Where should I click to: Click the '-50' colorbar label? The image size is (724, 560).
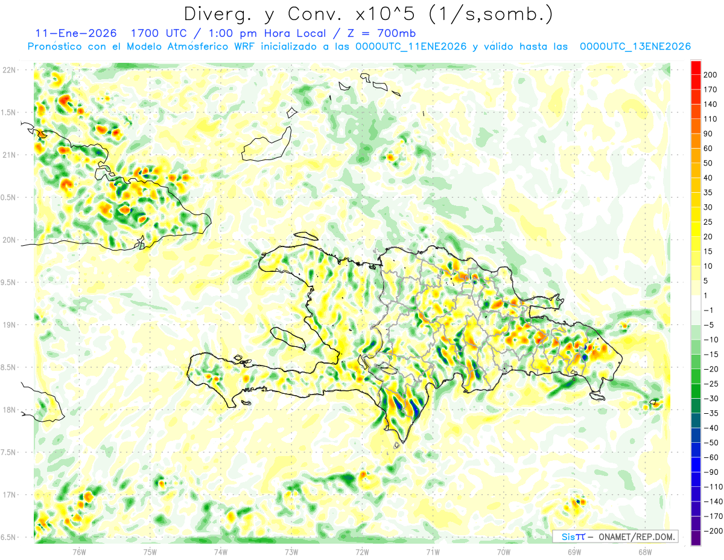click(x=712, y=443)
